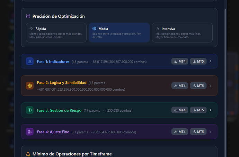Click the Fase 4: Ajuste Fino title
This screenshot has height=157, width=239.
pos(53,132)
